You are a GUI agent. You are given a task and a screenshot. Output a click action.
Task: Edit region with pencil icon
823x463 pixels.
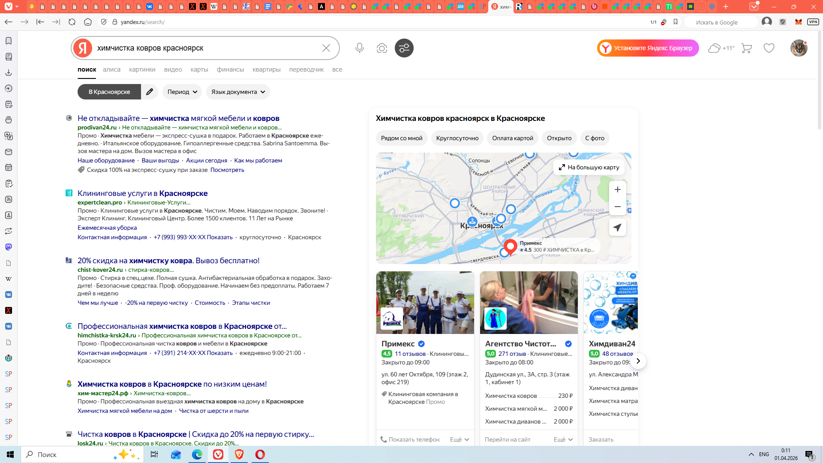(150, 92)
